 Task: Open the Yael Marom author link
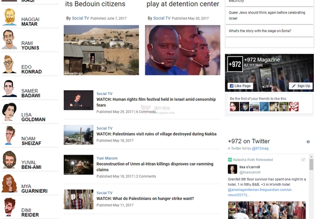pos(107,158)
